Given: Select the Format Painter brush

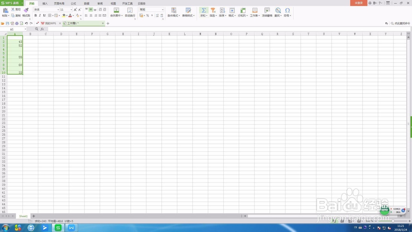Looking at the screenshot, I should [26, 10].
